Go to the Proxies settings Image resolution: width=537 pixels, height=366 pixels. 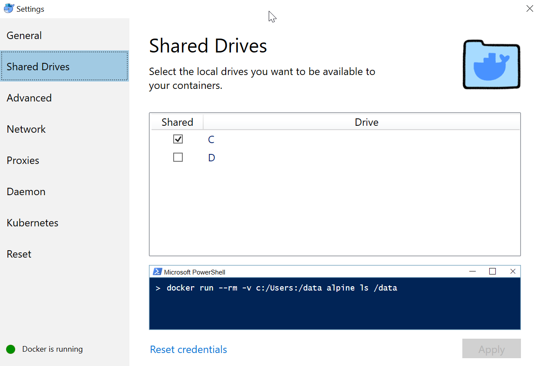23,160
